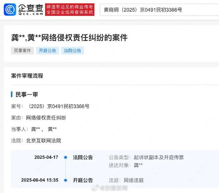The image size is (219, 193).
Task: Click the date text 2025-04-17
Action: click(46, 157)
